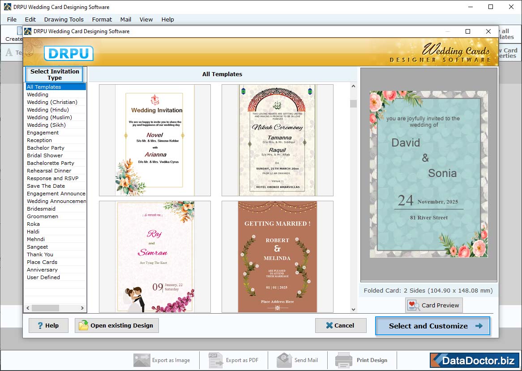Choose Wedding (Christian) type

[x=56, y=102]
